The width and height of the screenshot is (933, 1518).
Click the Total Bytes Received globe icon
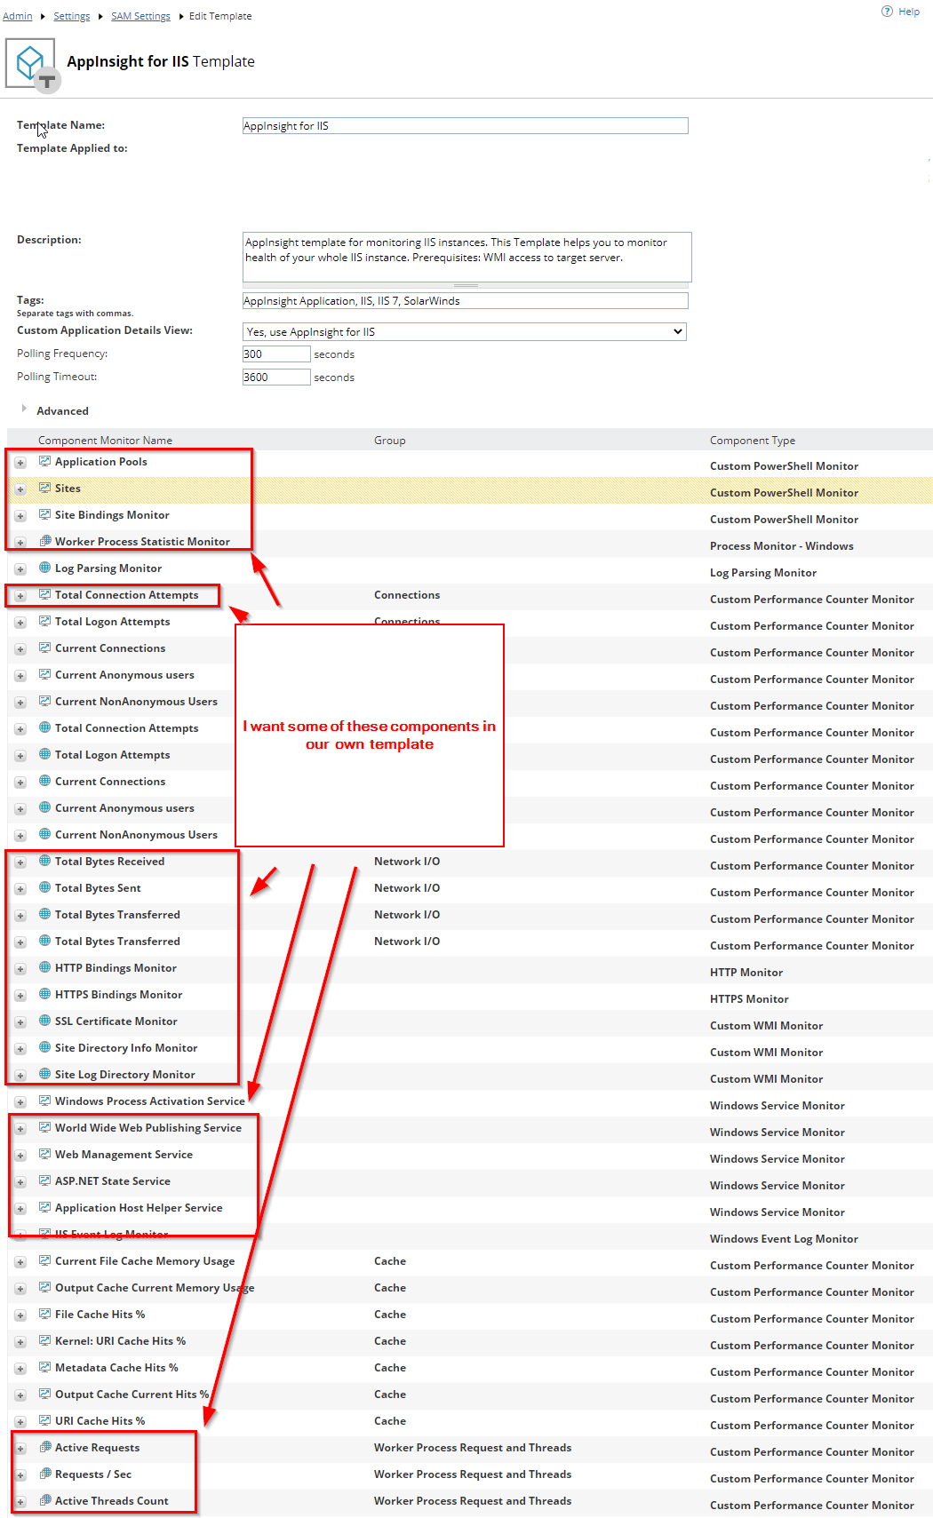pos(44,861)
